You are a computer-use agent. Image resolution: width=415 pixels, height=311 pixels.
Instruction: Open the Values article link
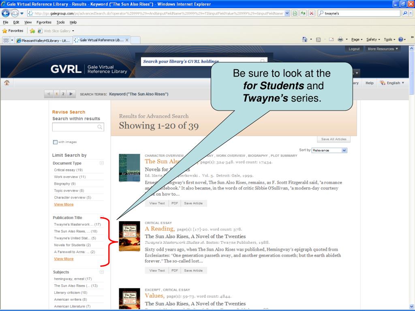154,296
